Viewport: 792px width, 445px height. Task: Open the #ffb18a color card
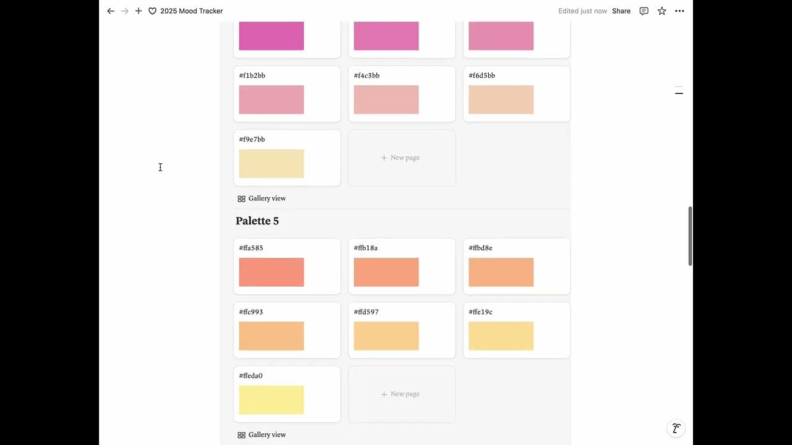pos(401,266)
